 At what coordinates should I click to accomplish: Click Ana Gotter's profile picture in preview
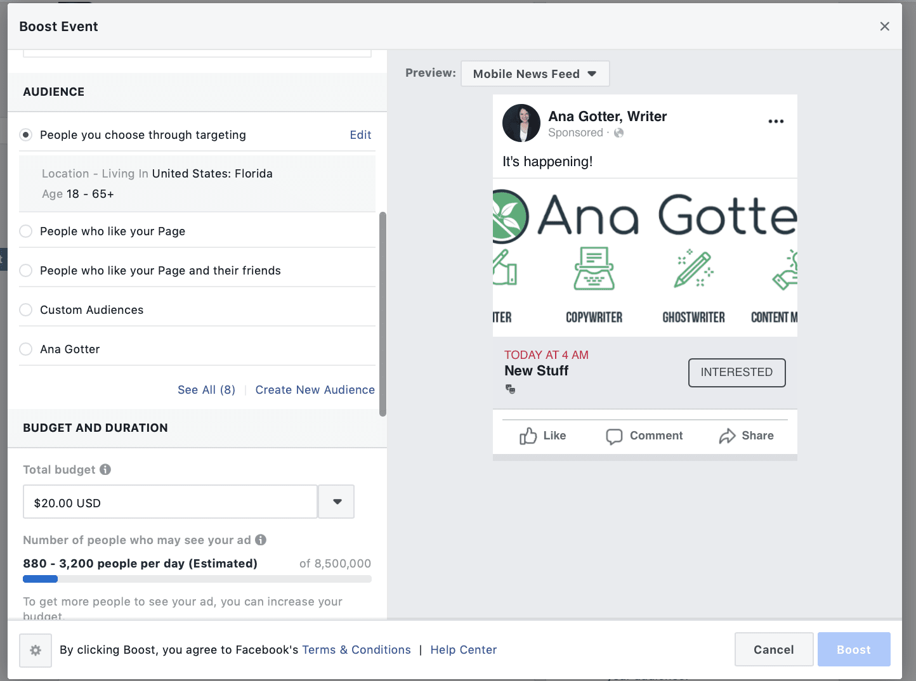(521, 123)
